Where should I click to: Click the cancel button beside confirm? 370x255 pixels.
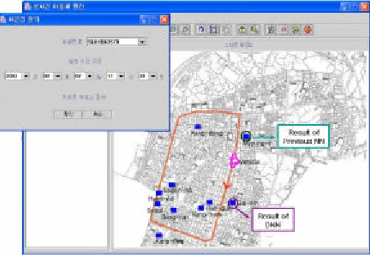tap(97, 115)
